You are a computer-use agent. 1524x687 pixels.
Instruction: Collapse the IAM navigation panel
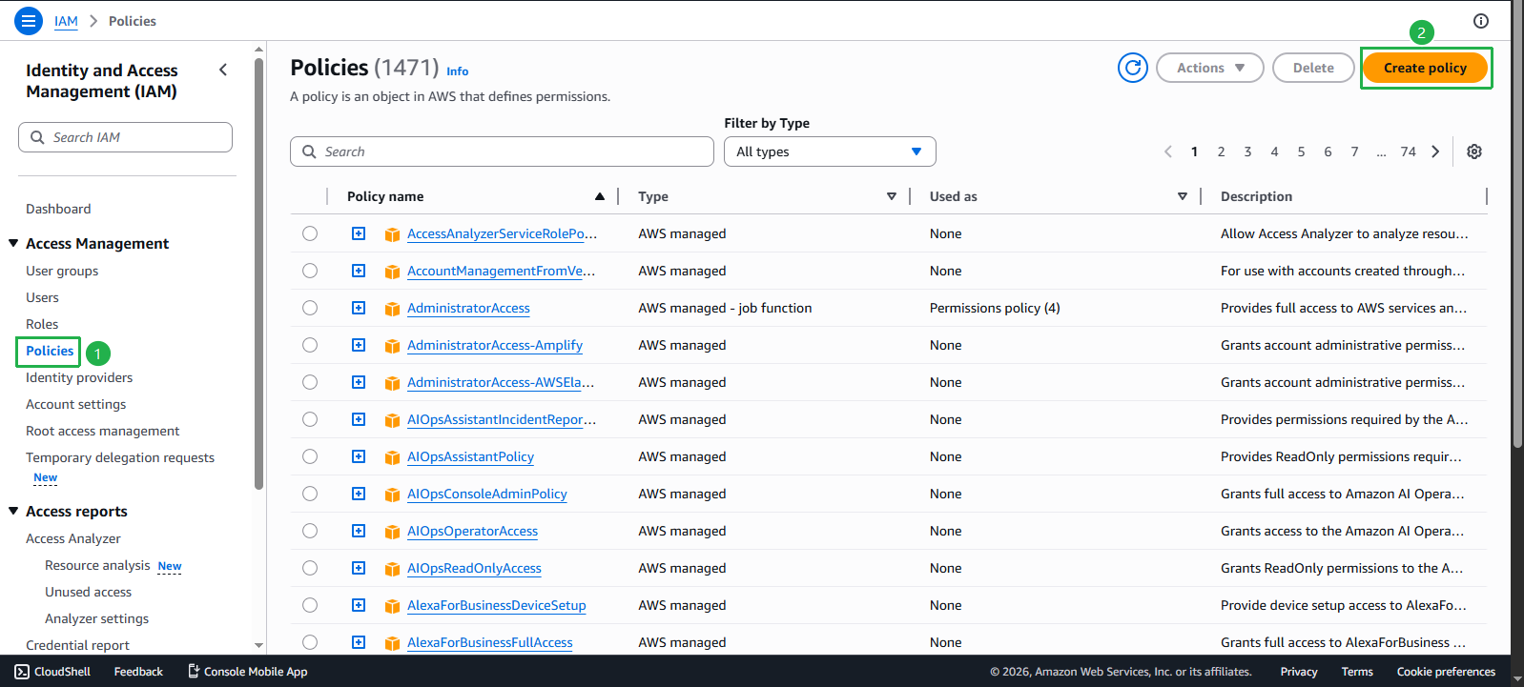tap(223, 70)
